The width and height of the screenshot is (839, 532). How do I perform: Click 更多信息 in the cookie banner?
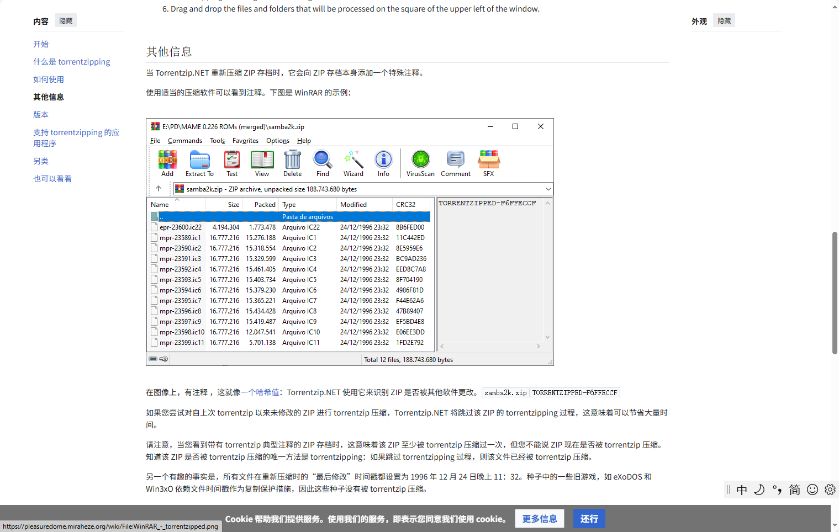(540, 519)
